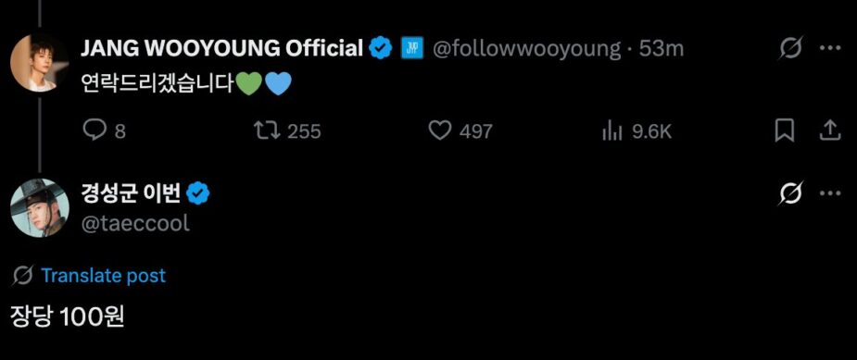
Task: Click the 53m timestamp
Action: pos(661,49)
